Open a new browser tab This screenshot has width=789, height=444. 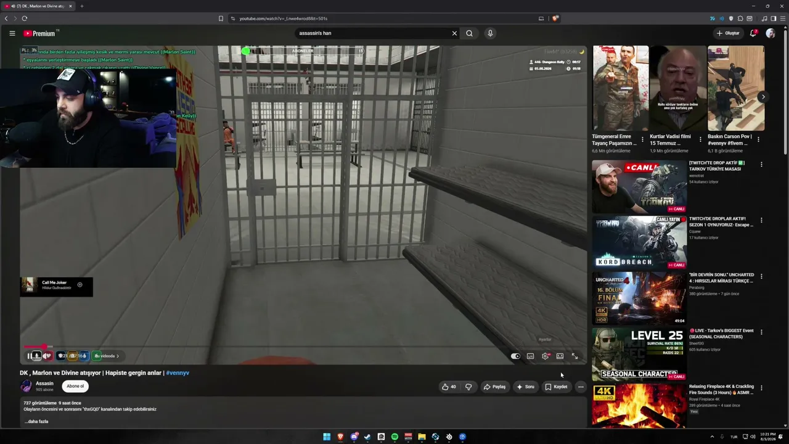click(x=81, y=6)
